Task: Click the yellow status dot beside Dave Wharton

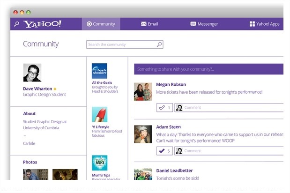Action: (55, 89)
